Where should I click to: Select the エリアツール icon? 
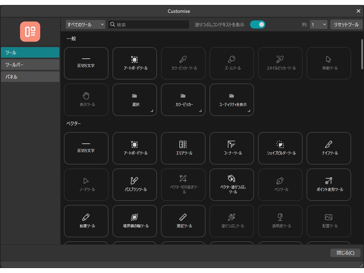point(183,144)
